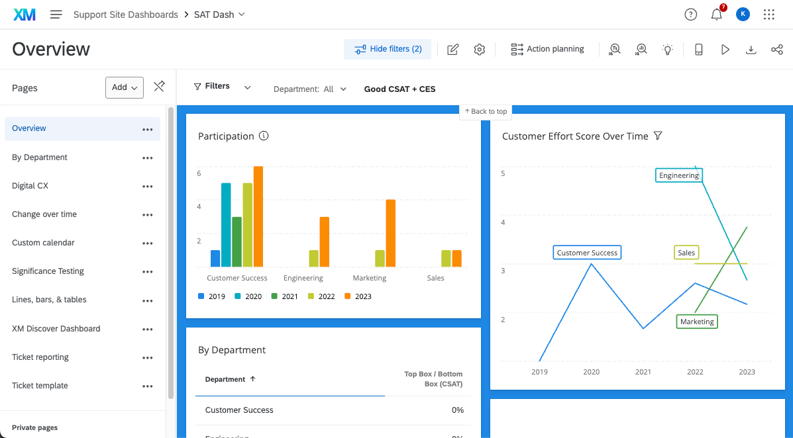Pin the Pages panel

(159, 86)
